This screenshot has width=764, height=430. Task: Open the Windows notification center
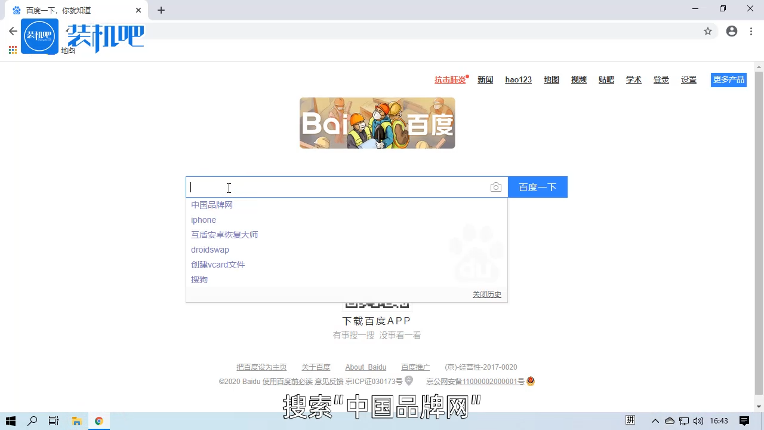(744, 421)
